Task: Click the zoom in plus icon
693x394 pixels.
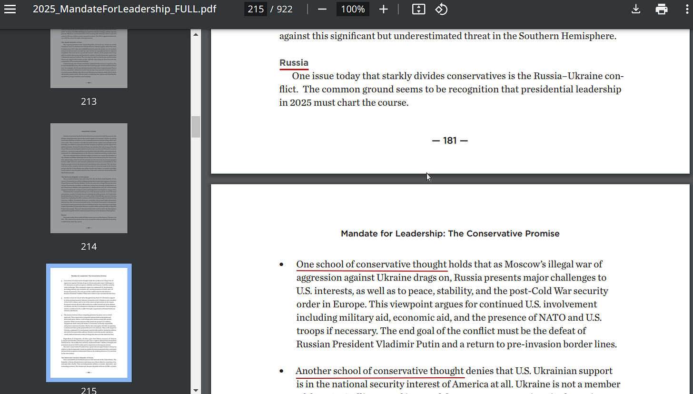Action: point(384,9)
